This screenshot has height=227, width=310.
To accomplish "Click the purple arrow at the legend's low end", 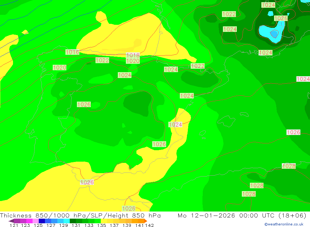I will pyautogui.click(x=11, y=221).
